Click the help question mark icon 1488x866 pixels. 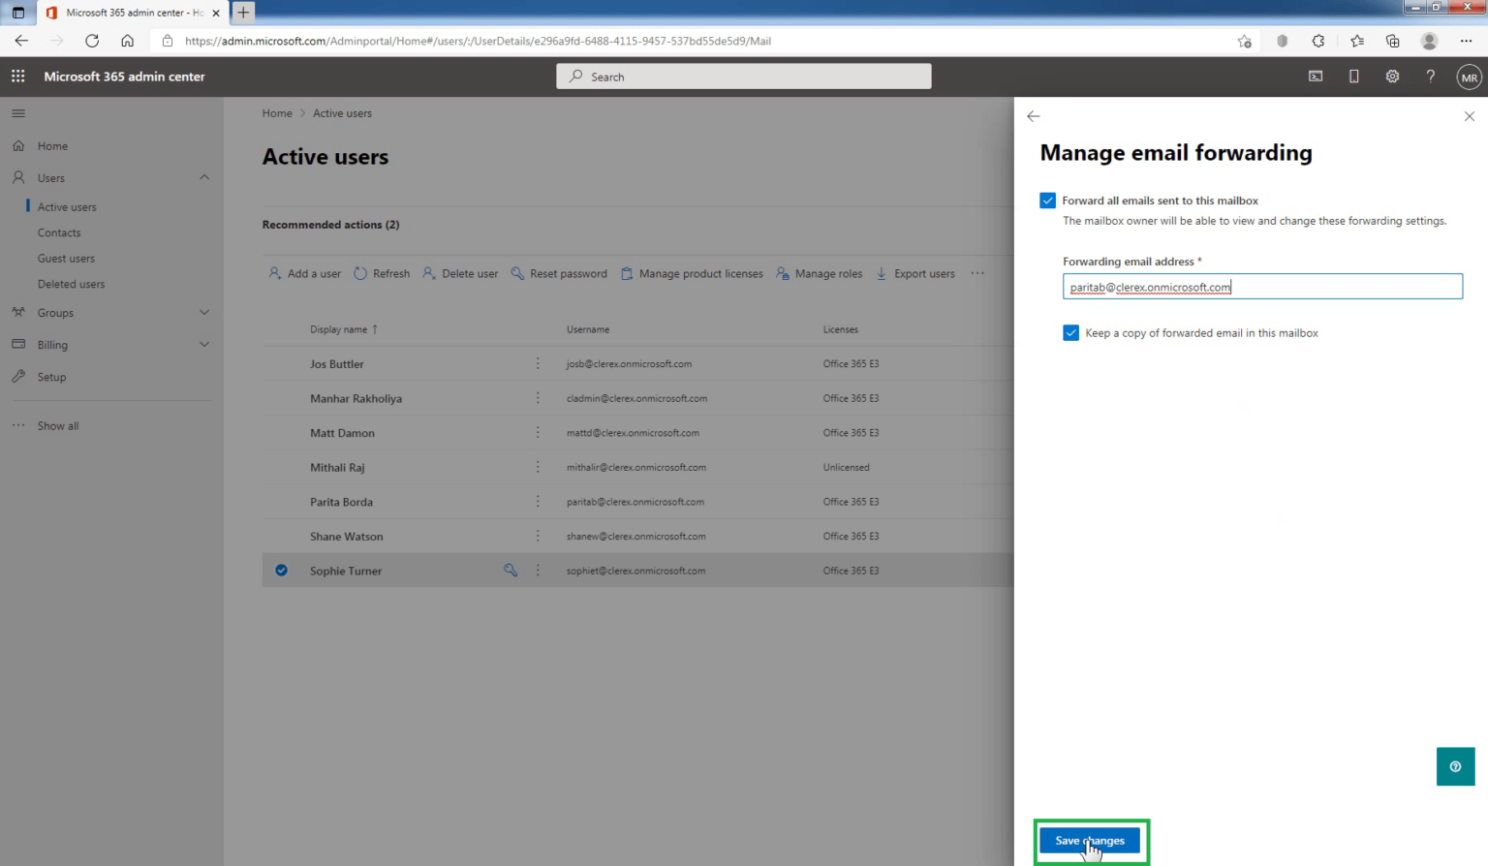click(1430, 76)
